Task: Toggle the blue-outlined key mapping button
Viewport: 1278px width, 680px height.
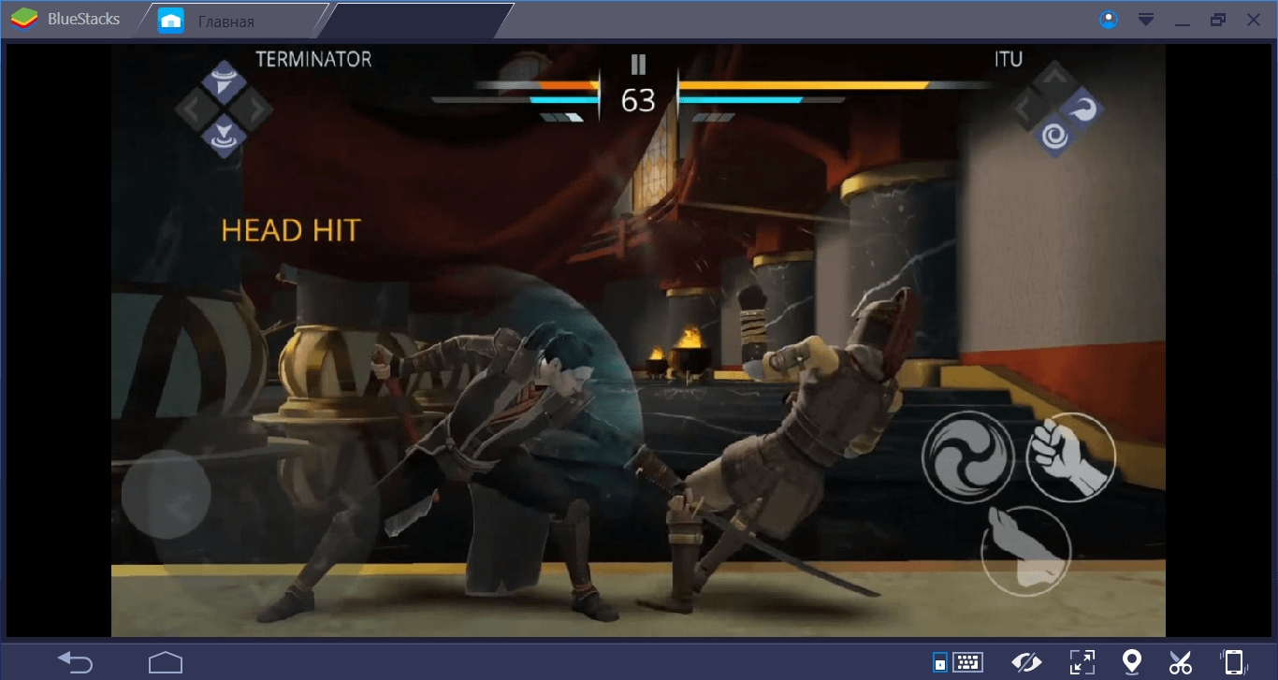Action: (x=940, y=662)
